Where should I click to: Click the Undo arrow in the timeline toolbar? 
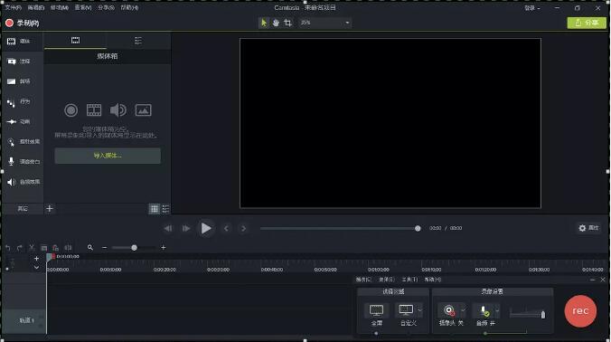pyautogui.click(x=8, y=248)
